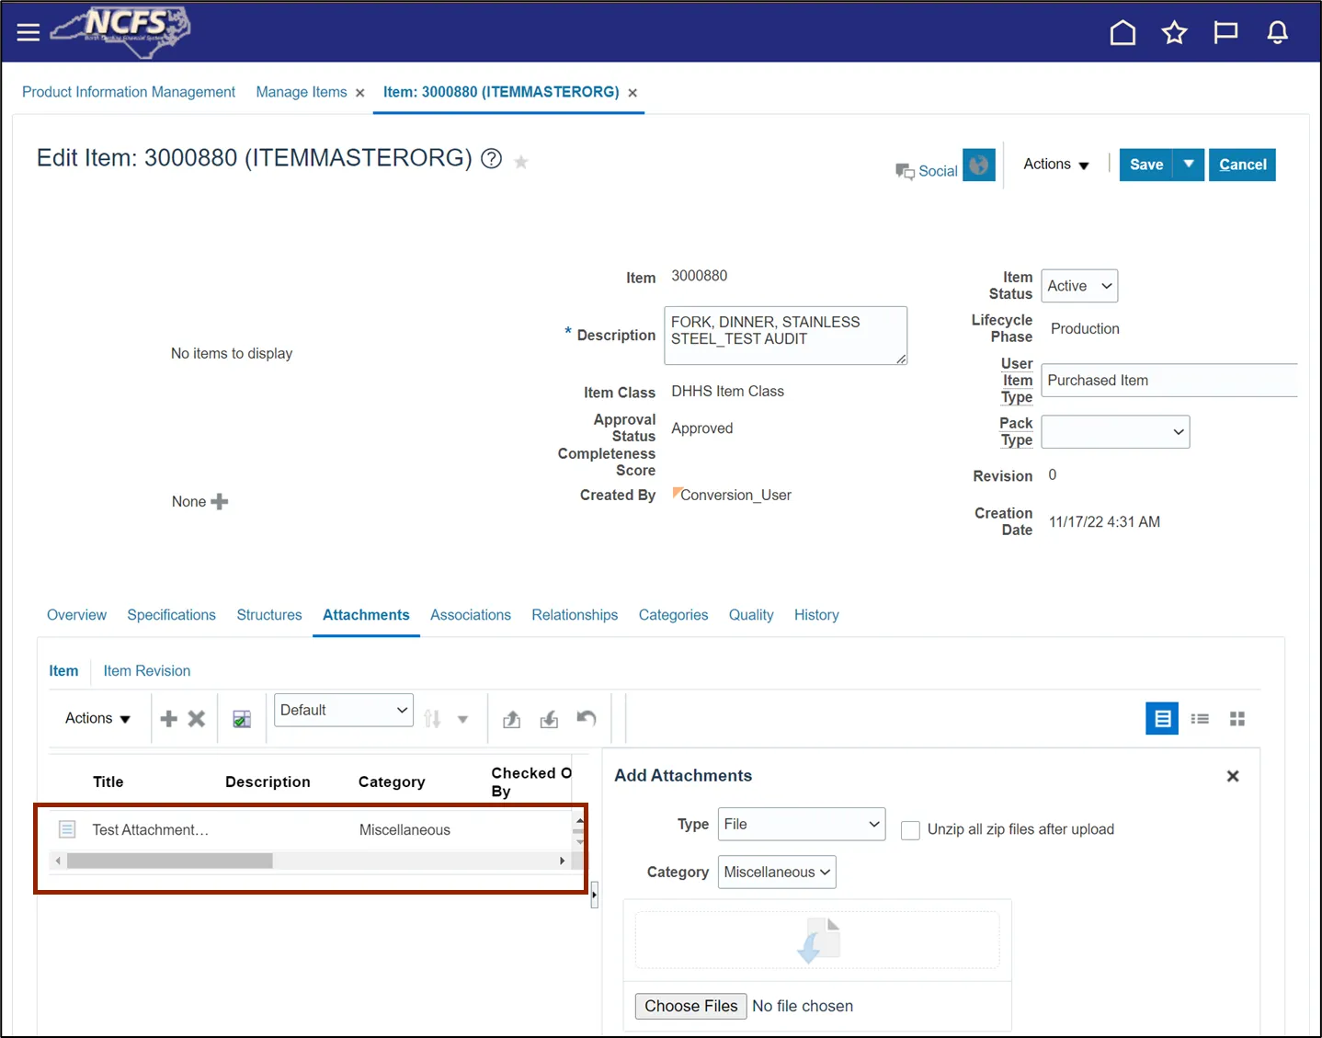
Task: Open the Notifications bell
Action: (x=1277, y=33)
